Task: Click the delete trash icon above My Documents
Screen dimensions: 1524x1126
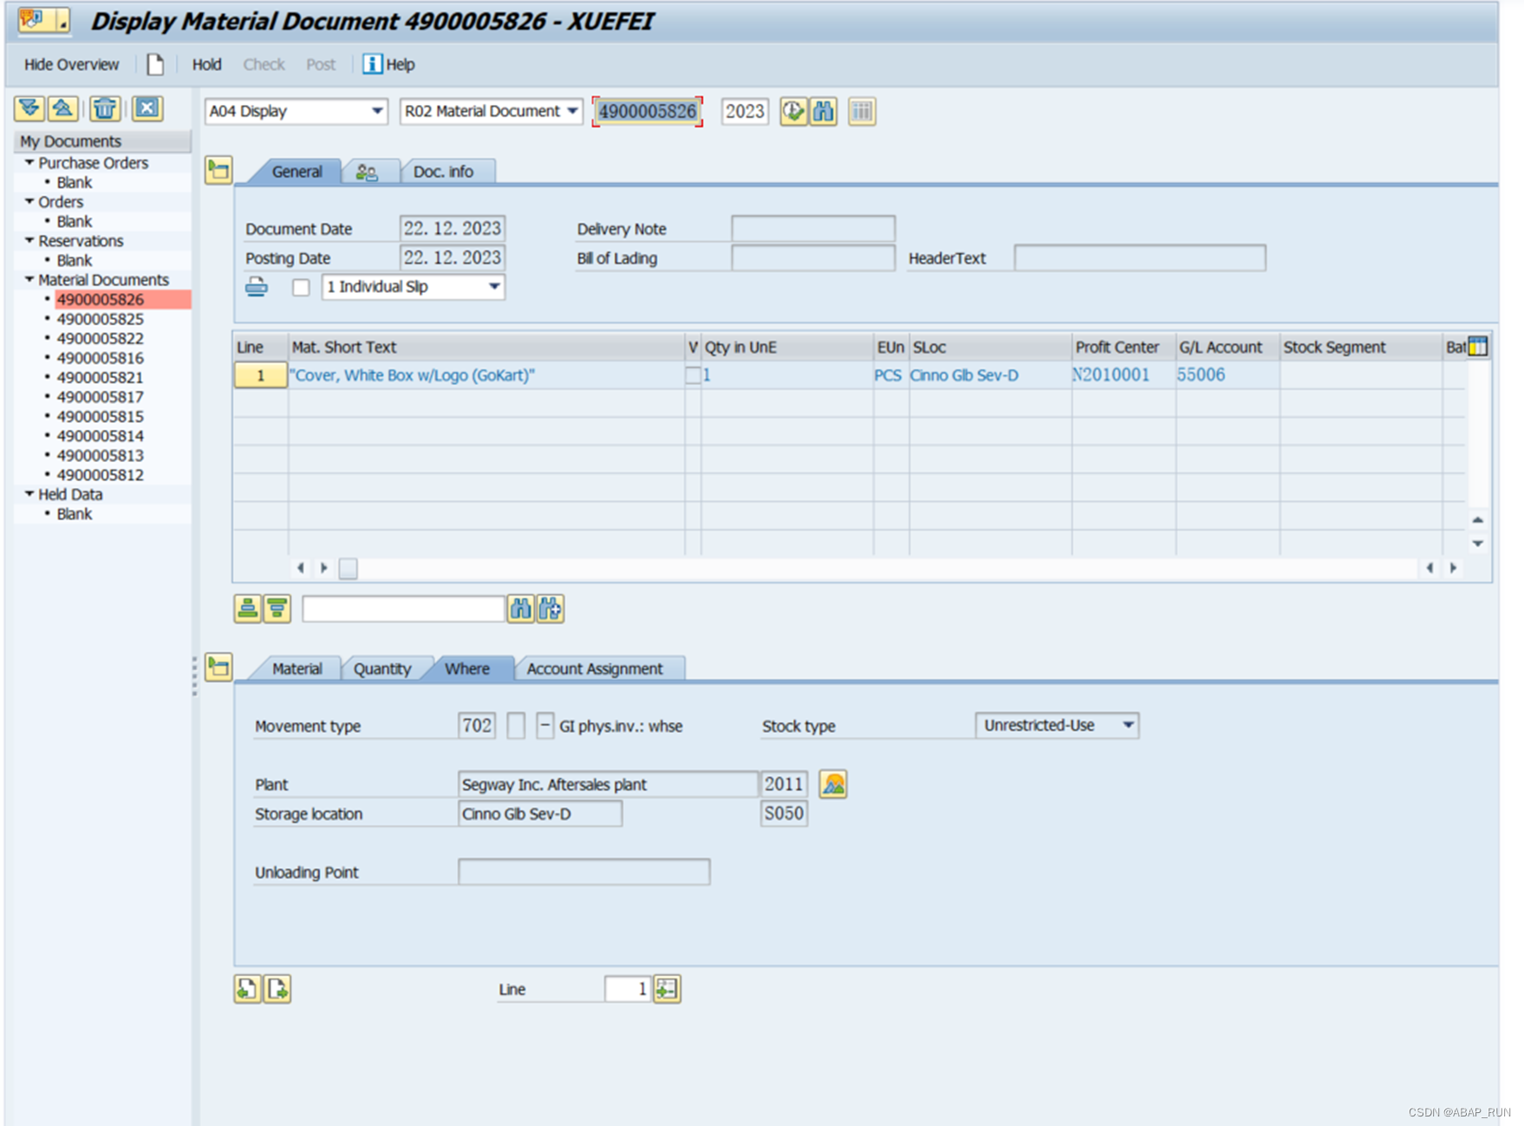Action: [x=104, y=108]
